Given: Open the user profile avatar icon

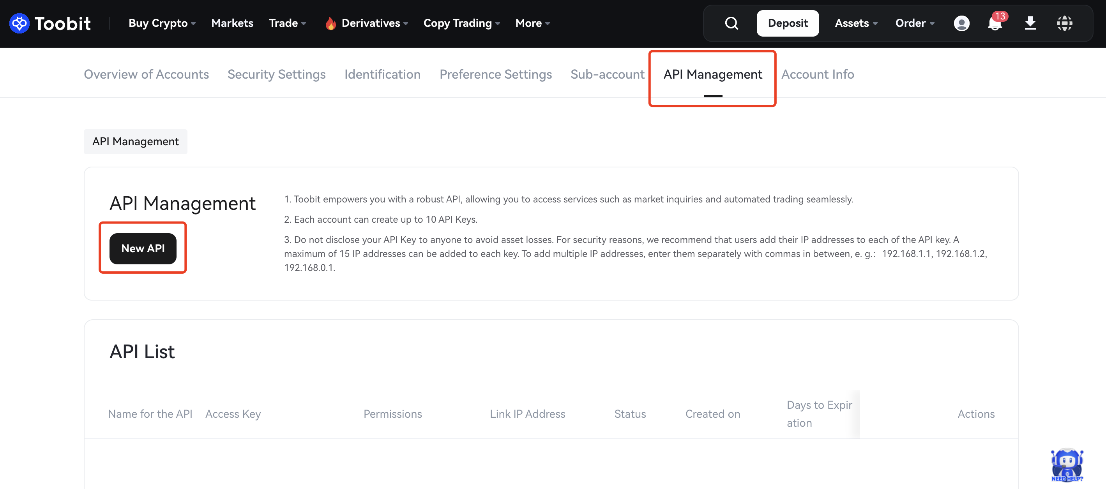Looking at the screenshot, I should pos(961,23).
